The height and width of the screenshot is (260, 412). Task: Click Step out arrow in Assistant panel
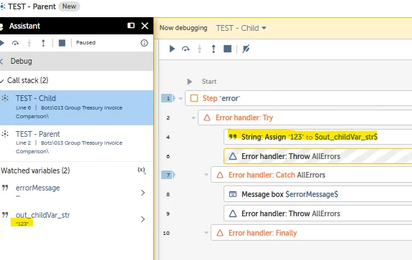coord(44,43)
